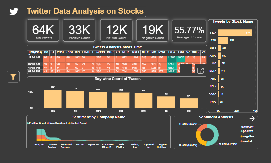Click the Twitter bird logo
Screen dimensions: 271x163
14,11
